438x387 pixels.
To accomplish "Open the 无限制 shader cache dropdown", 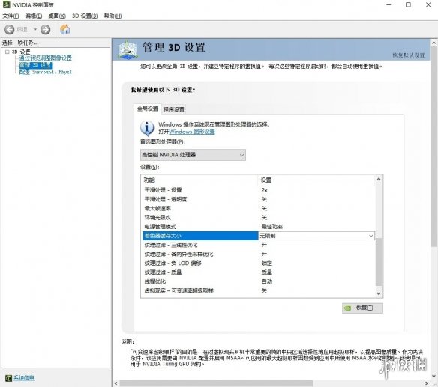I will [x=316, y=236].
